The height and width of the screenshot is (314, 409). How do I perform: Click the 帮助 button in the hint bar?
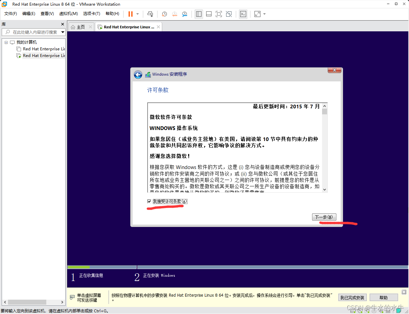384,297
